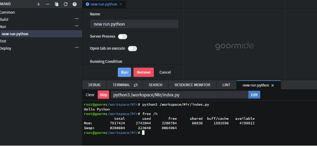Screen dimensions: 317x146
Task: Click the red Remove button
Action: (144, 72)
